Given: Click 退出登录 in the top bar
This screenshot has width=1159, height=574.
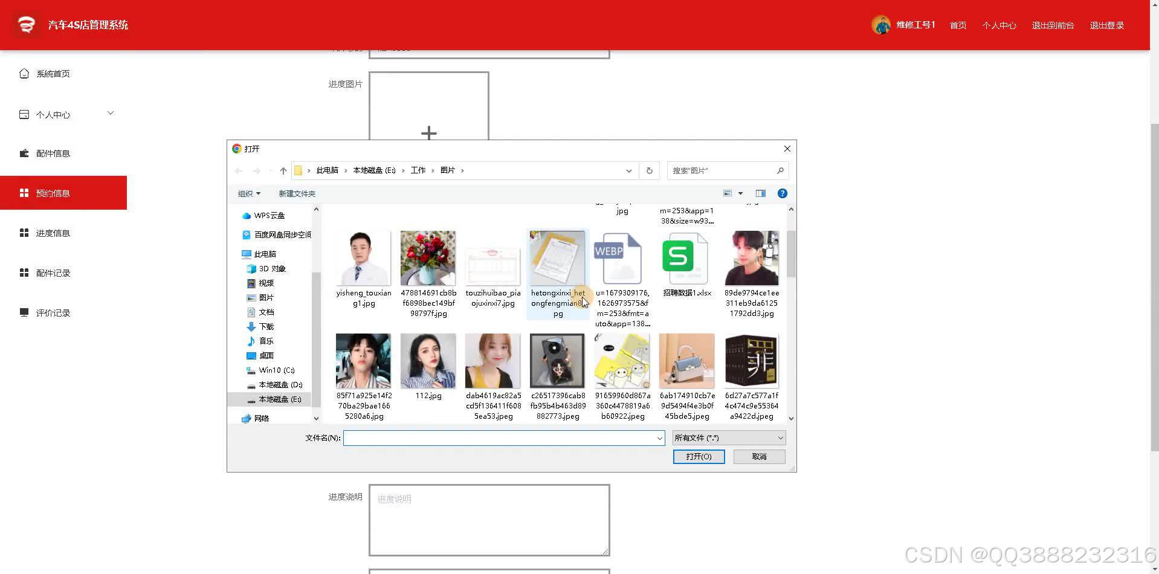Looking at the screenshot, I should [x=1106, y=25].
